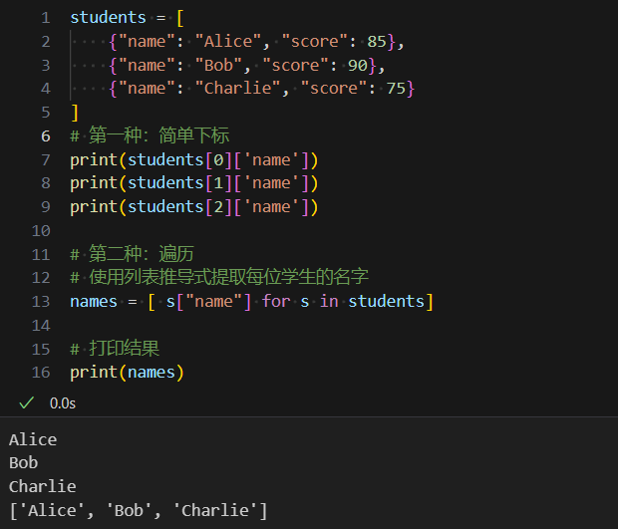The height and width of the screenshot is (529, 618).
Task: Click line number 16 in the gutter
Action: (x=41, y=373)
